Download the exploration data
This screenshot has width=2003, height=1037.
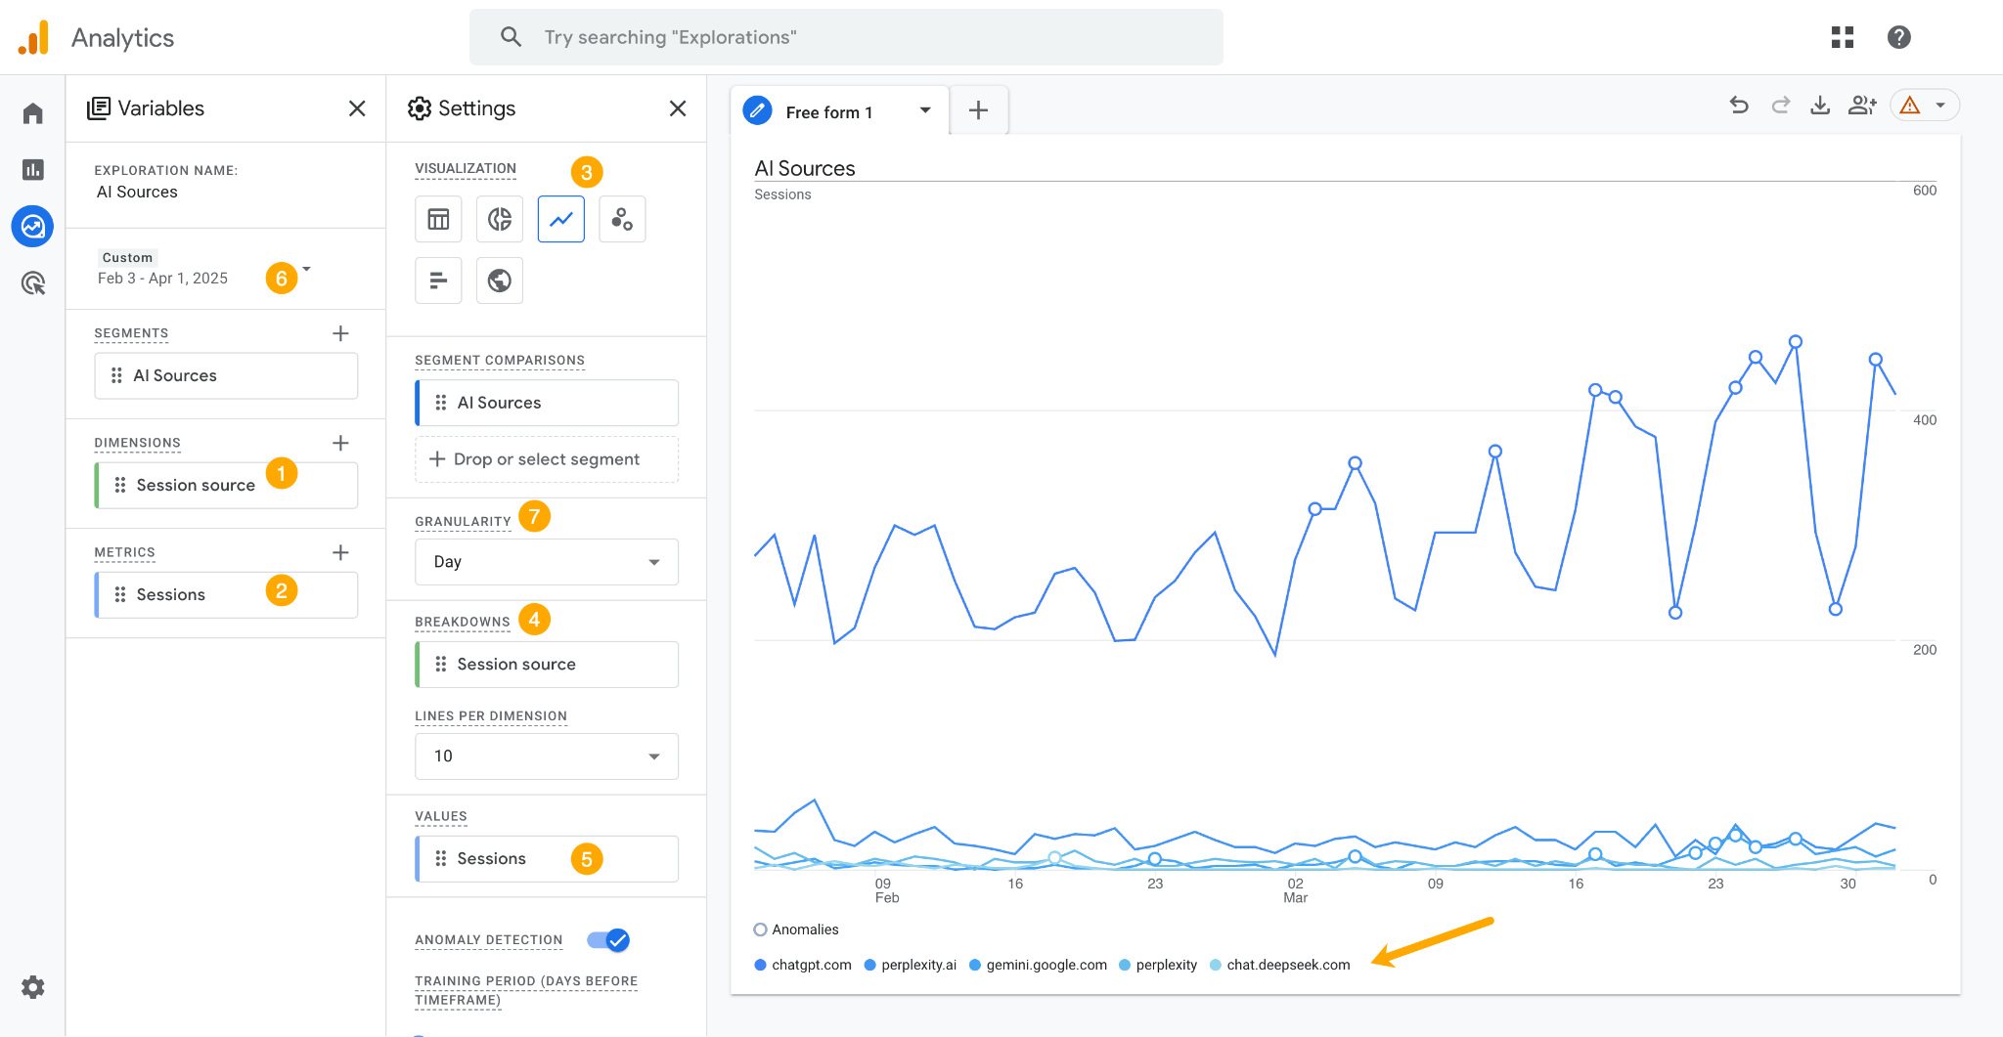coord(1820,105)
